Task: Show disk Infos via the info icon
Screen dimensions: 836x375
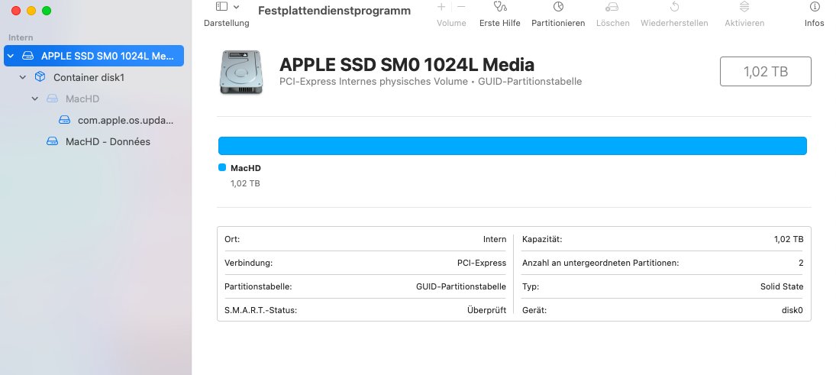Action: click(x=814, y=7)
